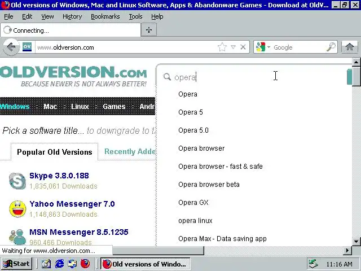The height and width of the screenshot is (271, 361).
Task: Open the History menu
Action: pos(72,16)
